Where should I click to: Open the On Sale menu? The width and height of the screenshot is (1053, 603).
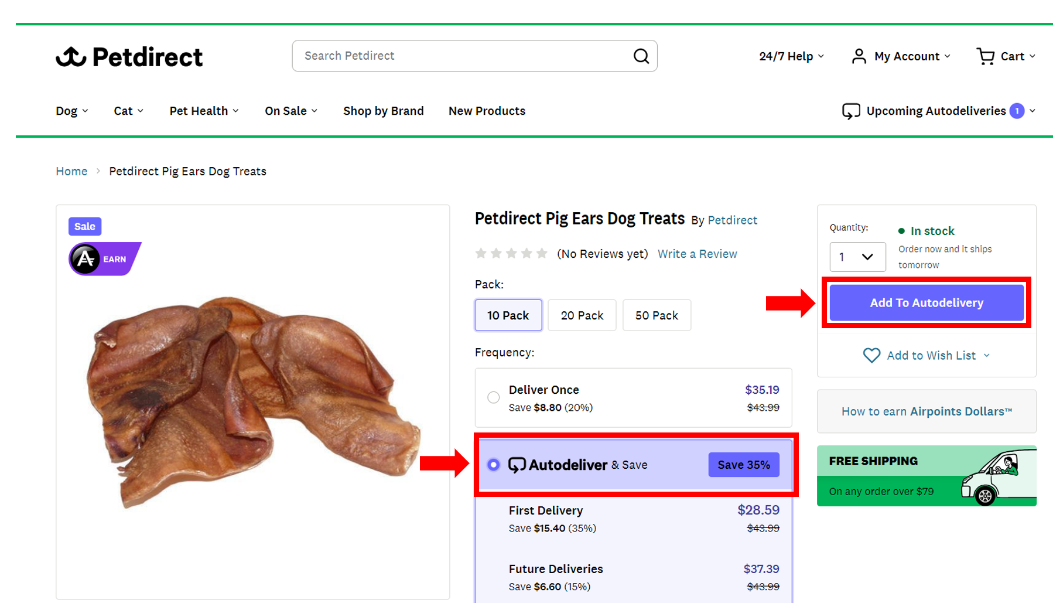pyautogui.click(x=291, y=111)
